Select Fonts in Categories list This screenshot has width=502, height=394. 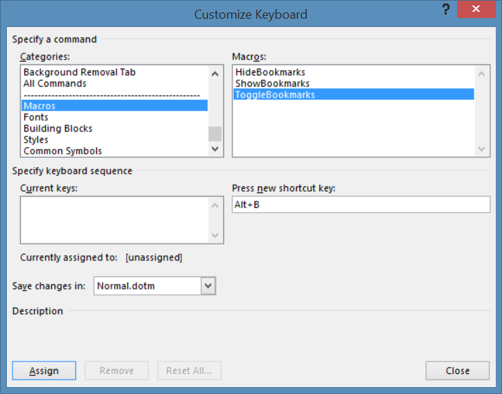point(36,117)
